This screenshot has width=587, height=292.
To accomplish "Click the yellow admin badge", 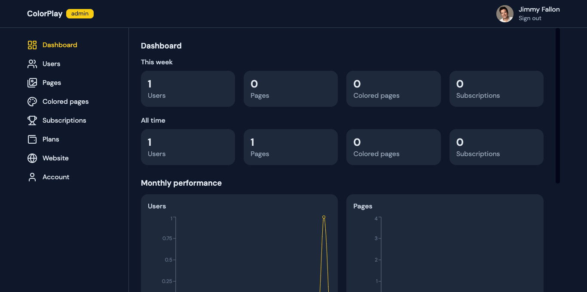I will [80, 14].
